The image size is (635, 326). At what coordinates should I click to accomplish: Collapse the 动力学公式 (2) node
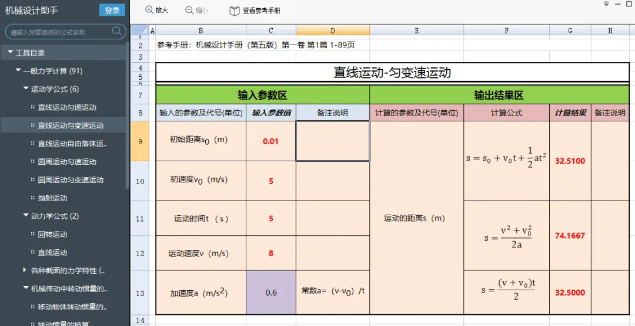(x=26, y=216)
